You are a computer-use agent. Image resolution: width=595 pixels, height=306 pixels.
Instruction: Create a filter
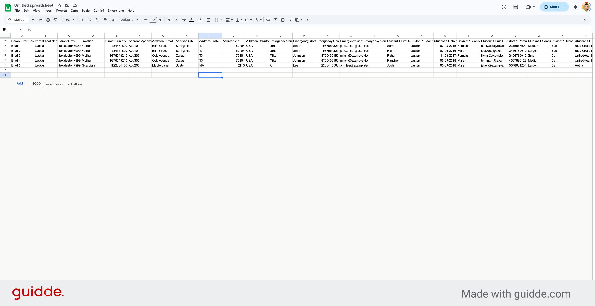tap(290, 20)
